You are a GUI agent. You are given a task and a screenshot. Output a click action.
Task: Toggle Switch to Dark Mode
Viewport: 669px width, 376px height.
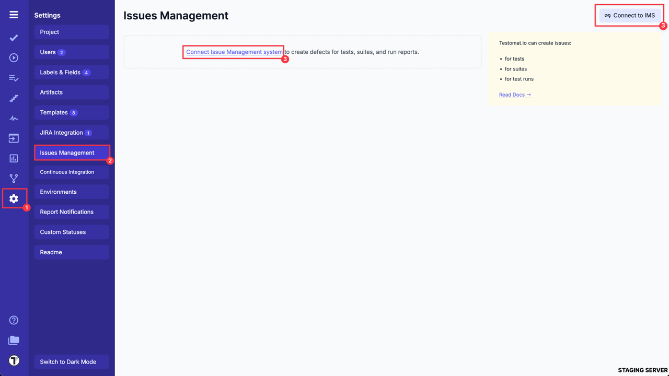pyautogui.click(x=72, y=362)
